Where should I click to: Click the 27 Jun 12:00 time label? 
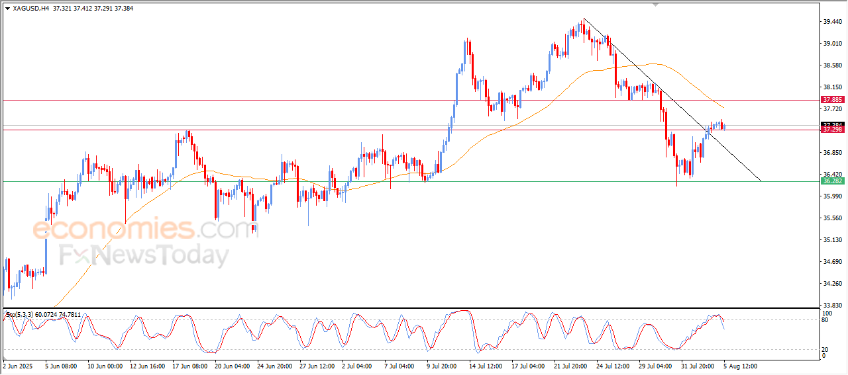[x=317, y=365]
